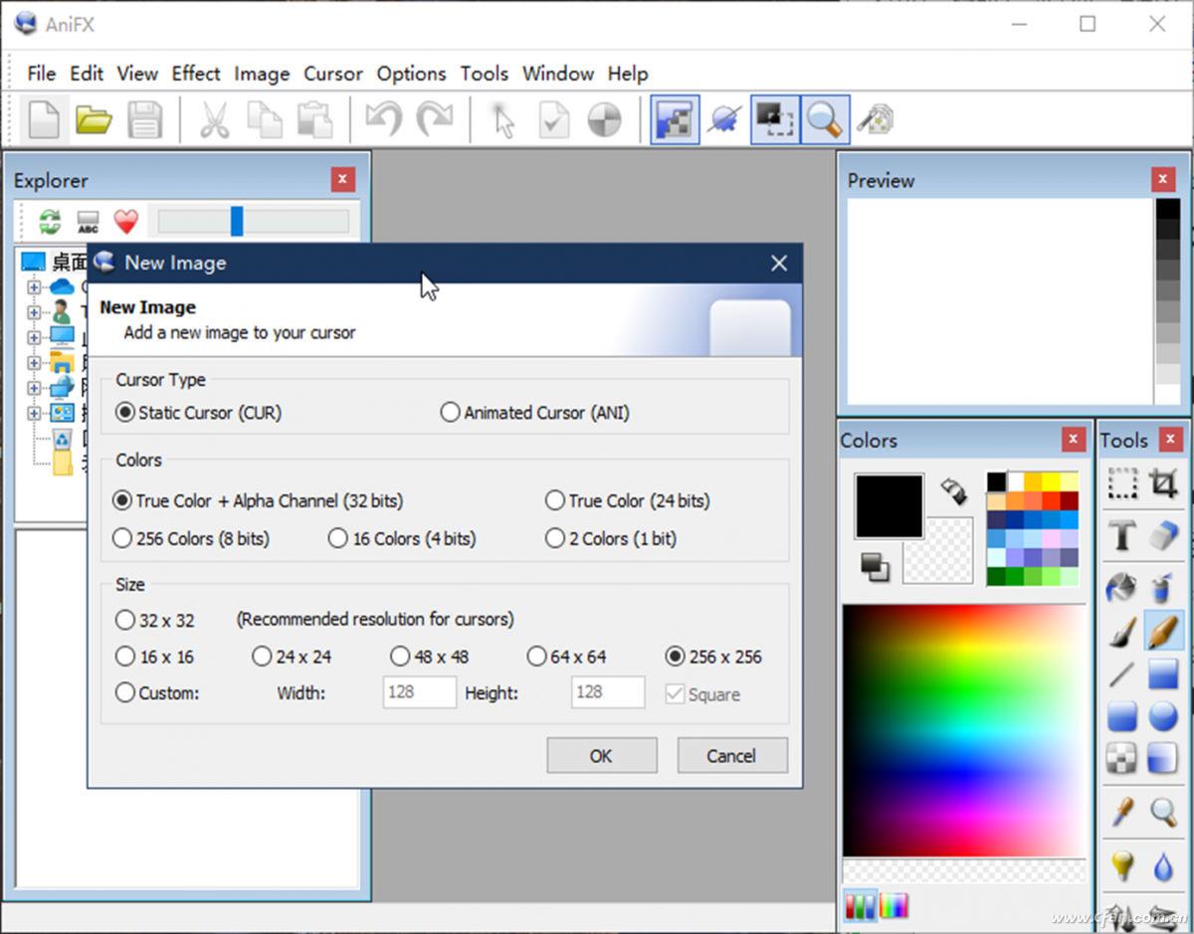Click the New file toolbar icon

43,120
